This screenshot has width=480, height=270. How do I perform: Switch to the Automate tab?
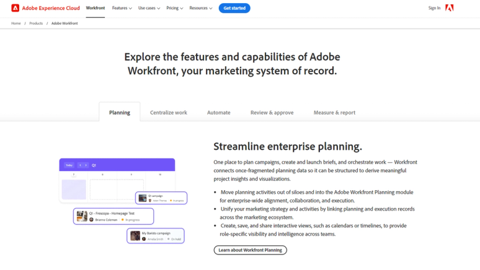click(218, 113)
